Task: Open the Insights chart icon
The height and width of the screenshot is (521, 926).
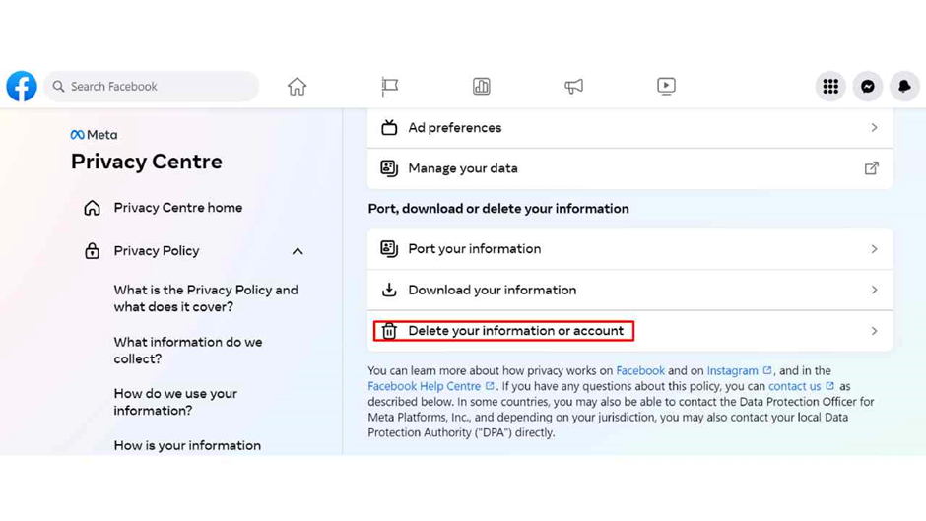Action: pyautogui.click(x=482, y=87)
